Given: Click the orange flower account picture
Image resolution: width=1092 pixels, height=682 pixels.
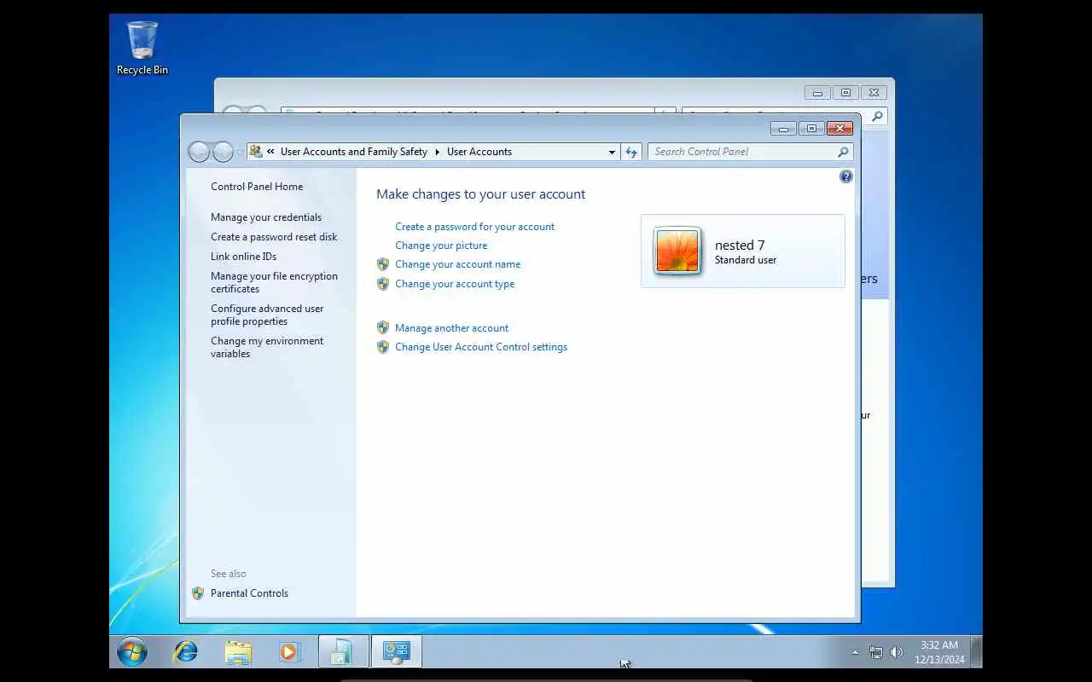Looking at the screenshot, I should (x=677, y=251).
